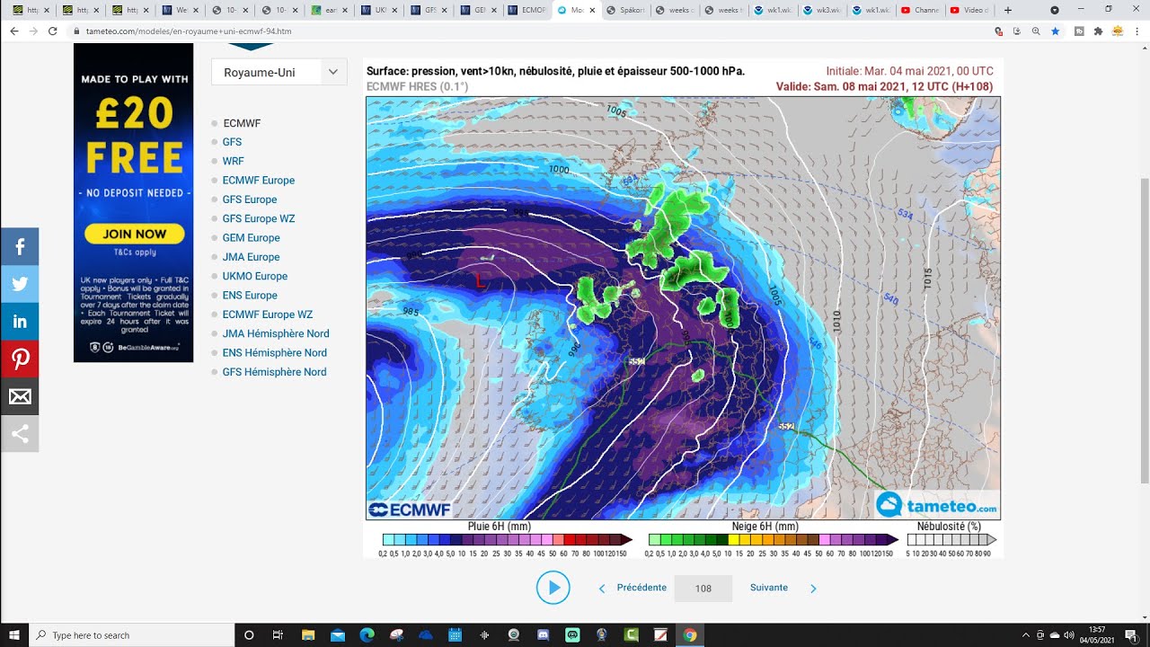
Task: Share page on LinkedIn
Action: 20,322
